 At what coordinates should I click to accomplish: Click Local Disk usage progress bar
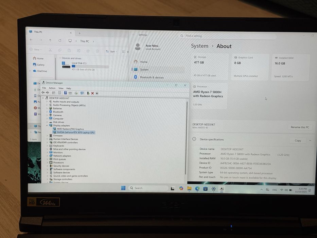coord(90,66)
